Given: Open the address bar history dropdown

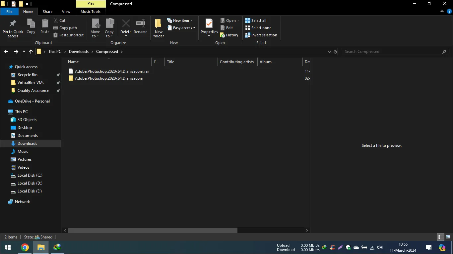Looking at the screenshot, I should pos(329,52).
